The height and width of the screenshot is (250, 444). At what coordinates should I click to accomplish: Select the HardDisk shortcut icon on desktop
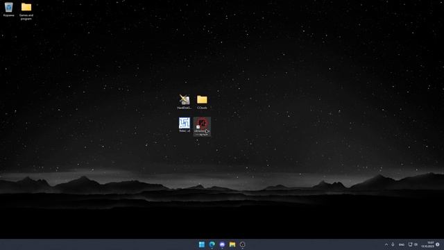point(185,102)
